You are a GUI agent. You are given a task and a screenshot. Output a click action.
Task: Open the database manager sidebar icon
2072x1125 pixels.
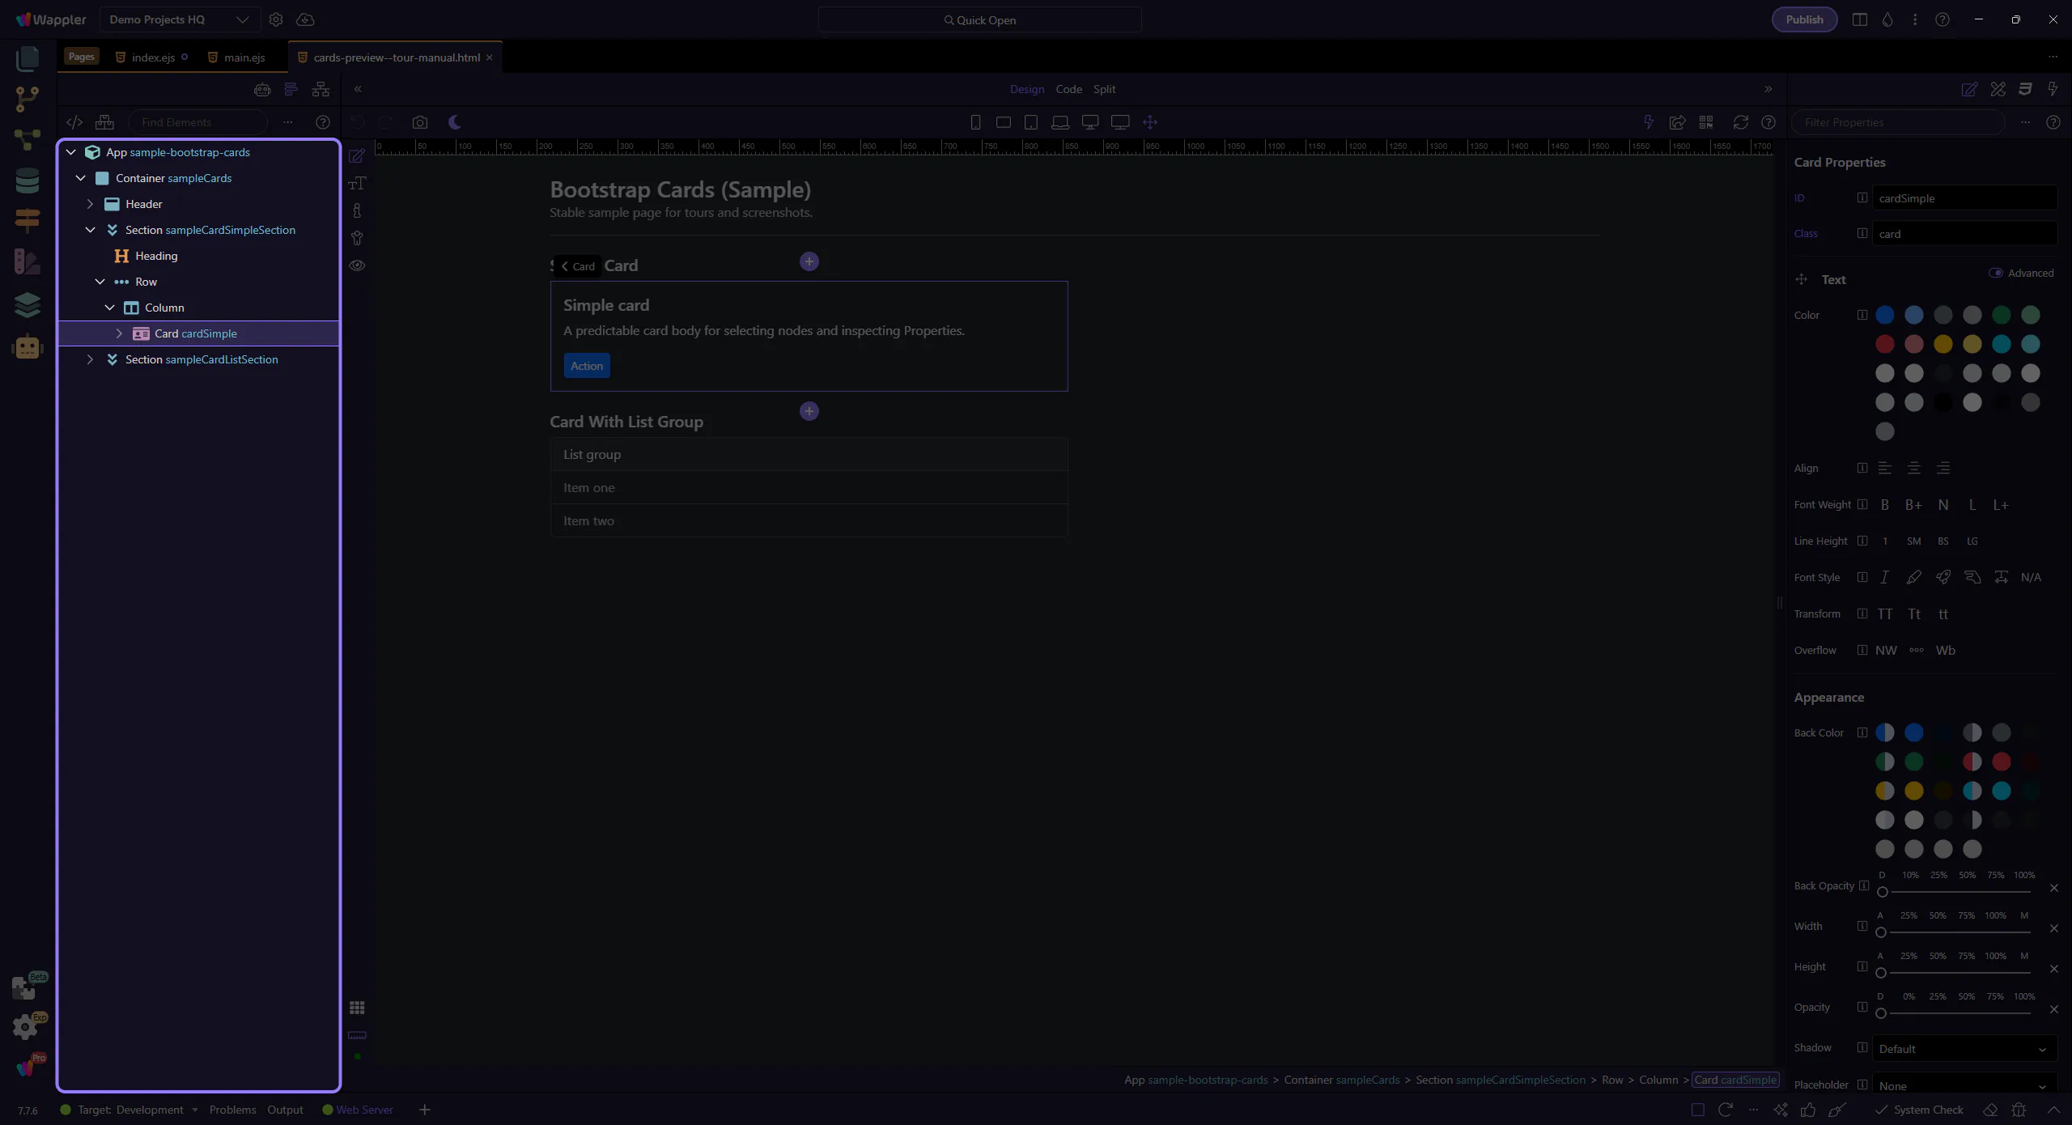27,180
